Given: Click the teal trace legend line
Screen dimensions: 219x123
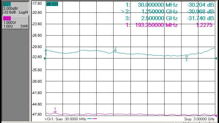Looking at the screenshot, I should pos(90,119).
